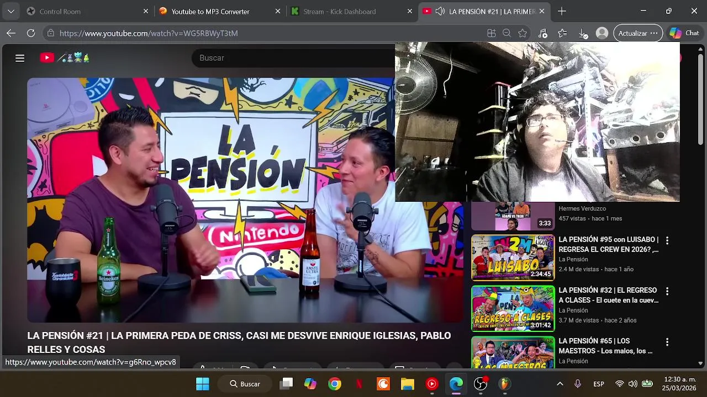Open OBS Studio from the taskbar

pyautogui.click(x=481, y=384)
